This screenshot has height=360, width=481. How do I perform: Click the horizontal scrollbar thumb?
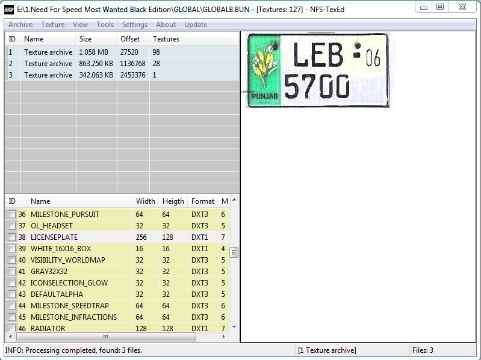(106, 337)
